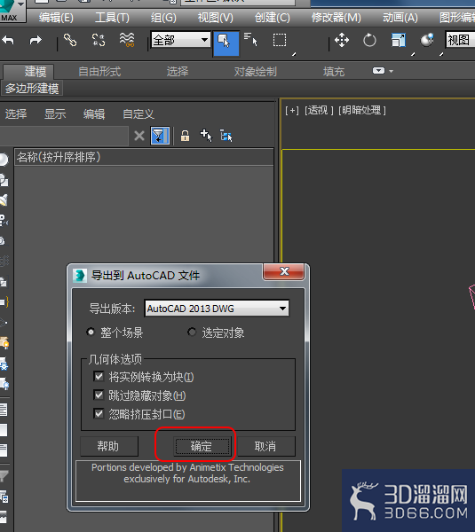Viewport: 475px width, 532px height.
Task: Open the 动画(A) menu
Action: pos(400,18)
